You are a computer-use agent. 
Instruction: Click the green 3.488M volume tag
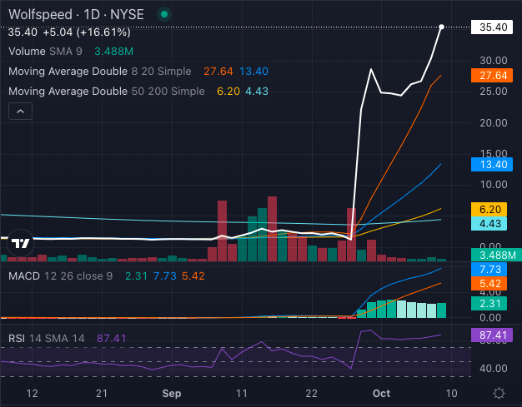click(x=494, y=255)
